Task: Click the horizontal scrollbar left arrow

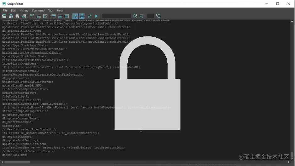Action: [x=3, y=162]
